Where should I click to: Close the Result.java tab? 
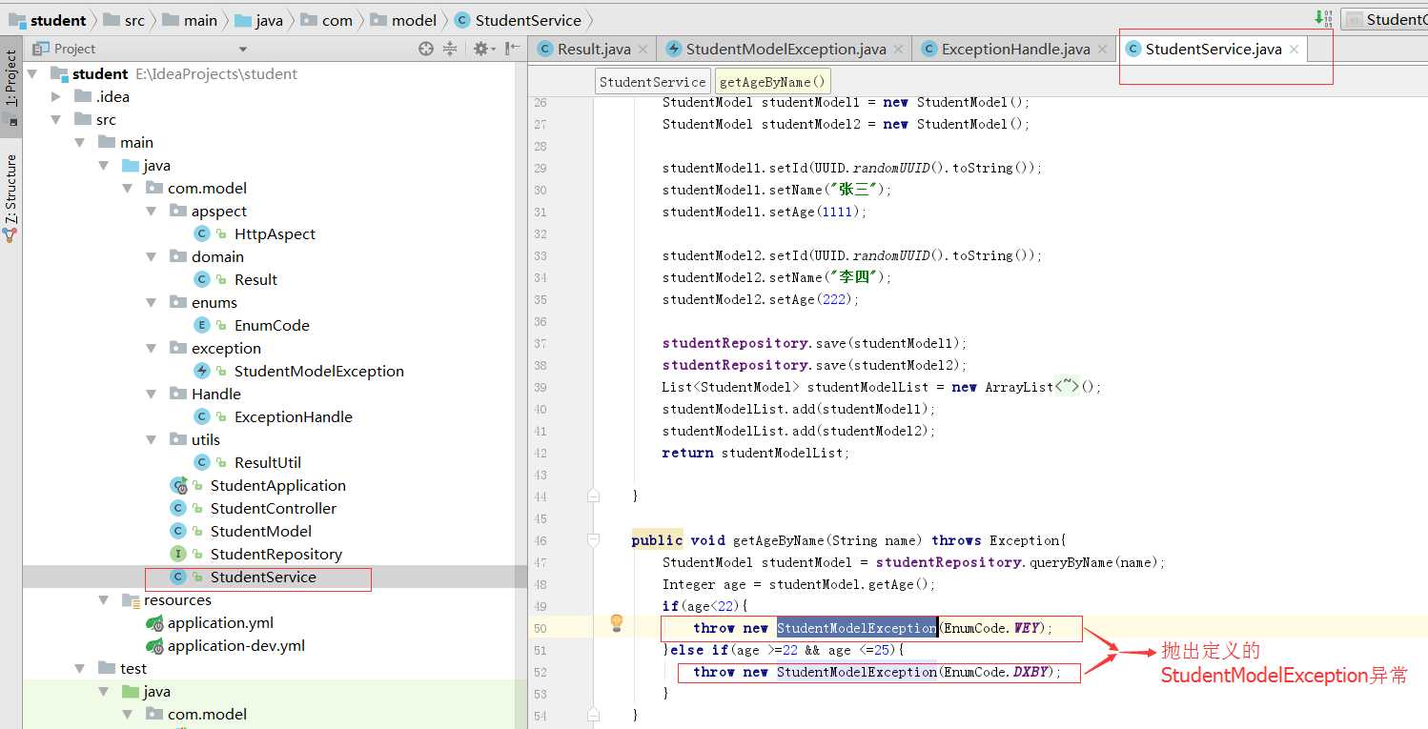642,50
